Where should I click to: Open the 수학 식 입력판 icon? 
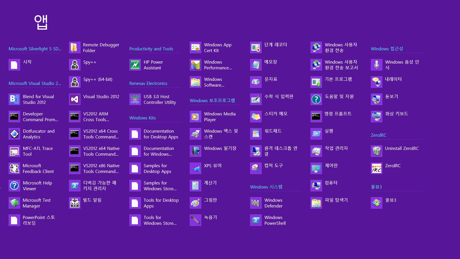coord(256,99)
